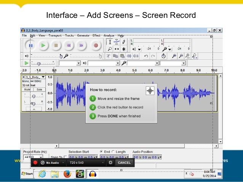This screenshot has width=243, height=182.
Task: Open the View menu
Action: [42, 35]
